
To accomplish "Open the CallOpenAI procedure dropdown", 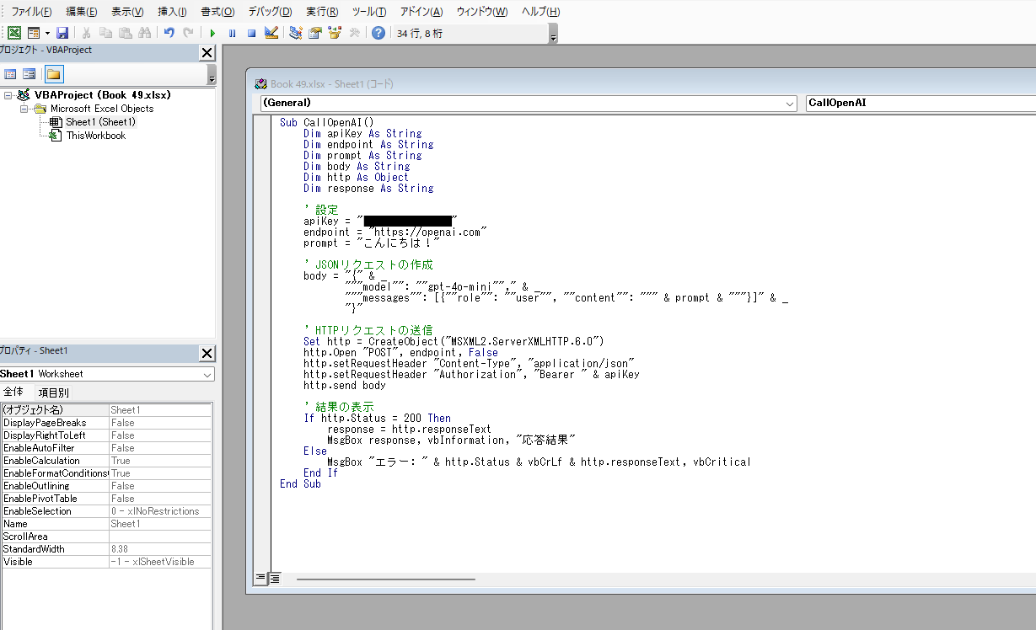I will click(x=921, y=103).
